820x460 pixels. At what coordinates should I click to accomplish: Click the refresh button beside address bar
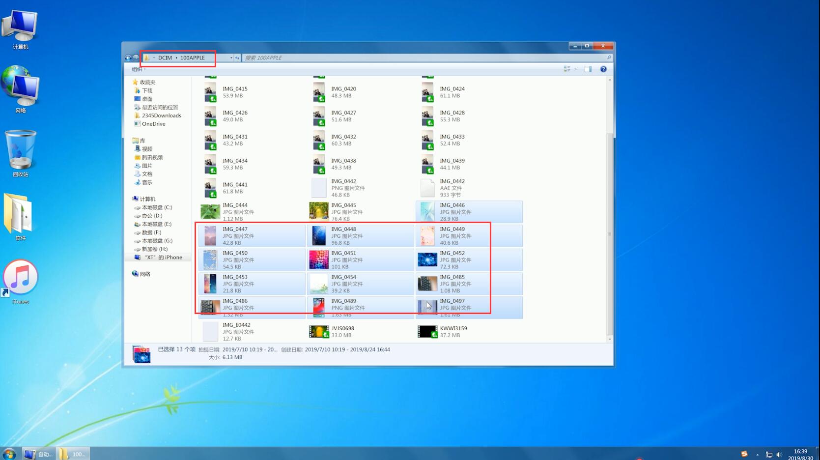(x=237, y=57)
